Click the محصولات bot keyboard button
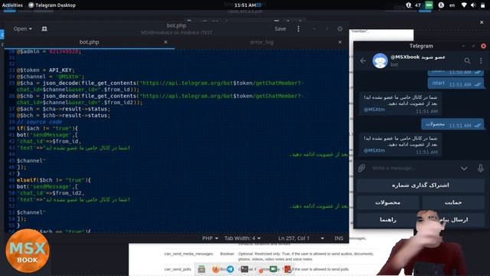The image size is (490, 276). point(387,202)
